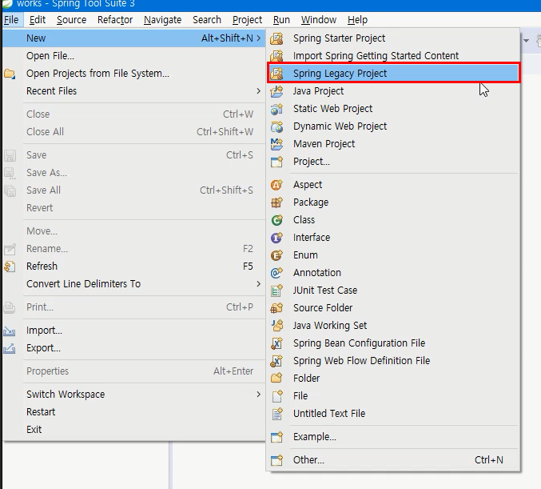
Task: Open the Refactor menu
Action: (115, 20)
